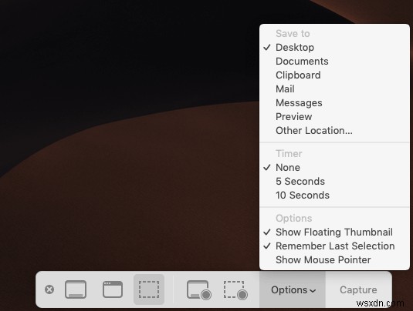Pick Other Location… menu entry
413x311 pixels.
point(334,131)
